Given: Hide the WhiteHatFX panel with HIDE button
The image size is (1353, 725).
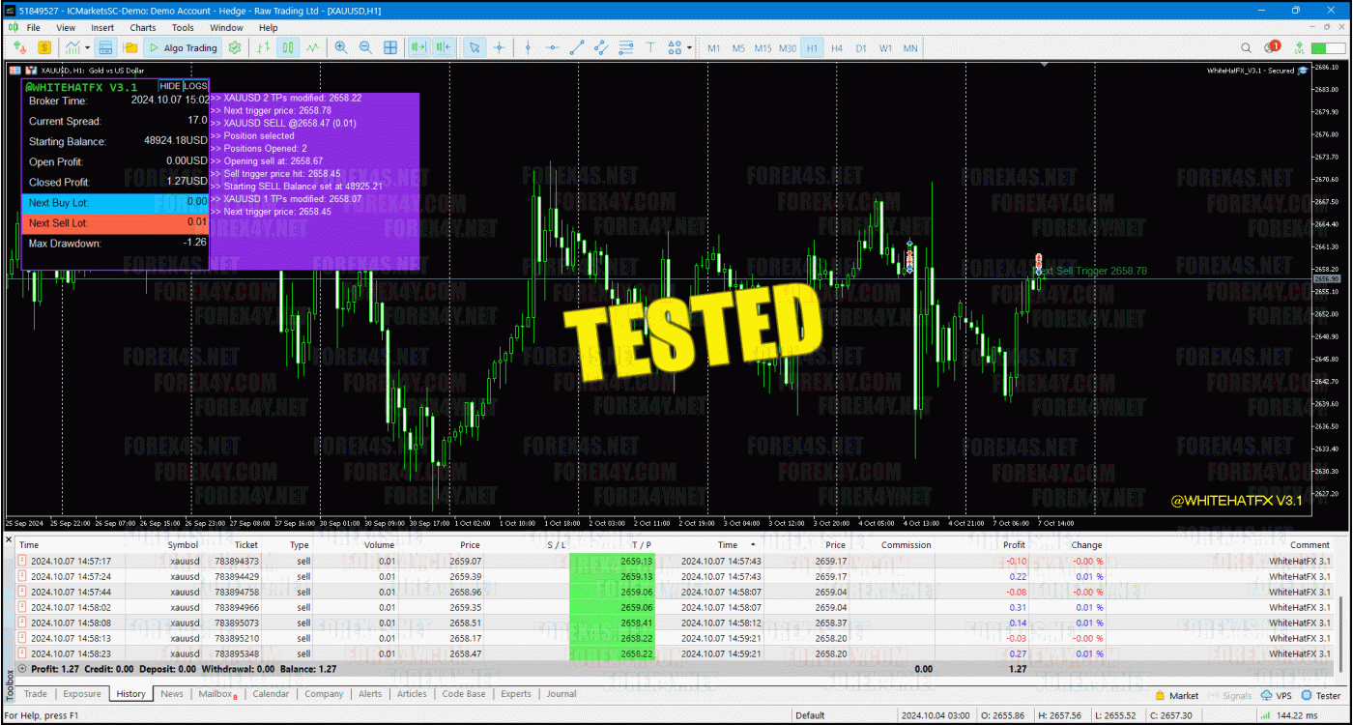Looking at the screenshot, I should click(x=169, y=85).
